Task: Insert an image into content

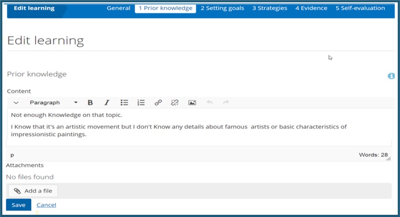Action: click(x=192, y=103)
